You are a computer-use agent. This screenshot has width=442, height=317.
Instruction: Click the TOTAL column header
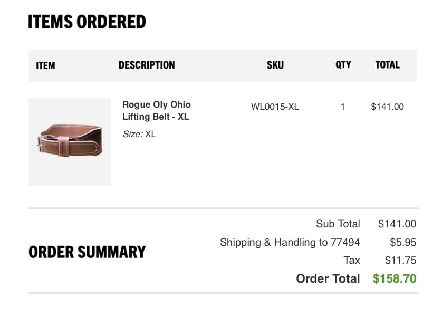[387, 65]
